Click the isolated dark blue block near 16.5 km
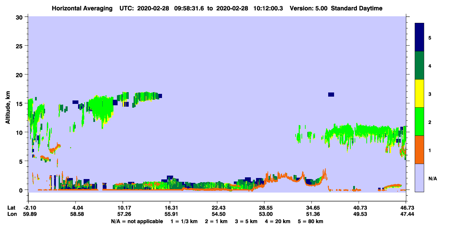 (x=331, y=95)
